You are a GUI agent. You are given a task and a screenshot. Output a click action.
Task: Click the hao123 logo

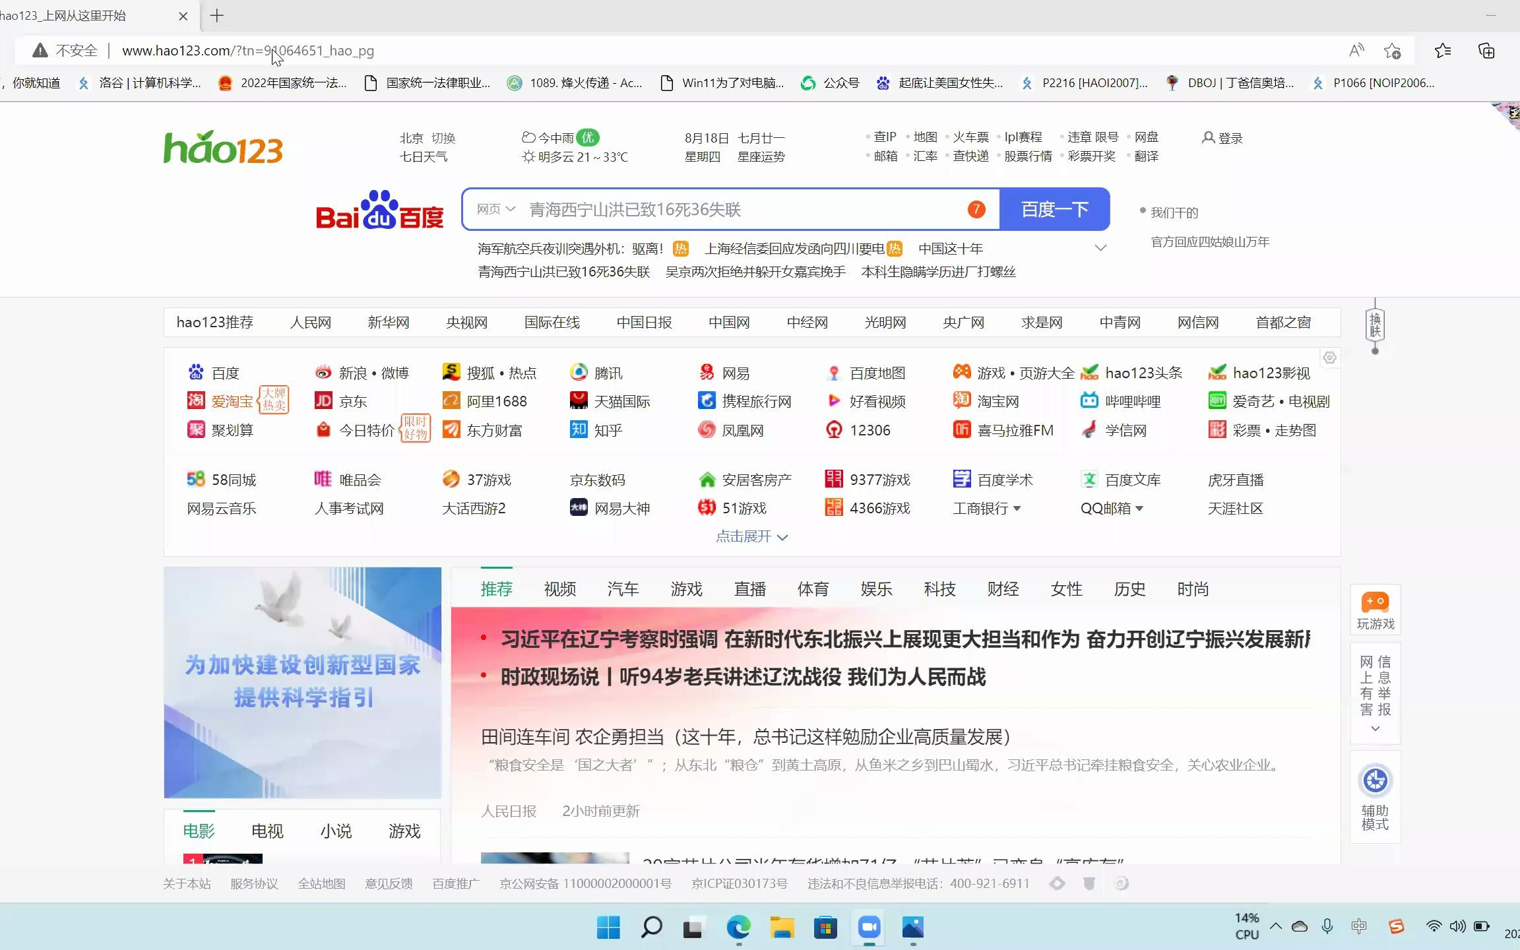223,147
